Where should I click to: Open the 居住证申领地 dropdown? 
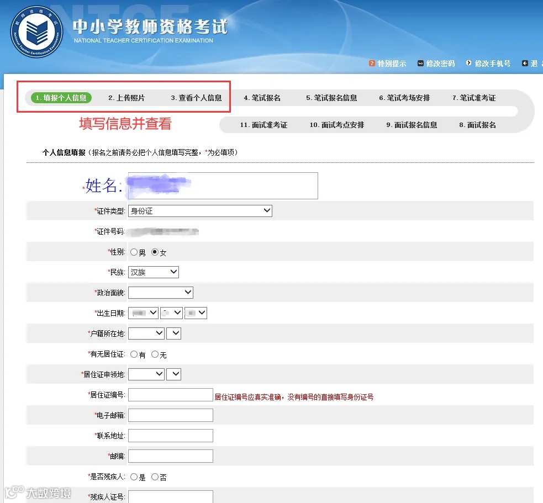point(146,374)
